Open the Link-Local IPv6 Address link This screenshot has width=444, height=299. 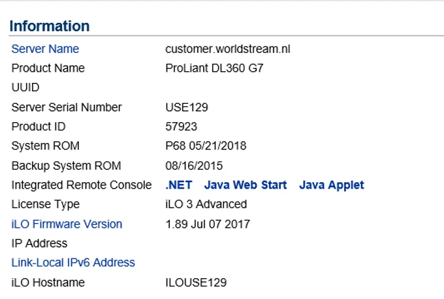73,262
